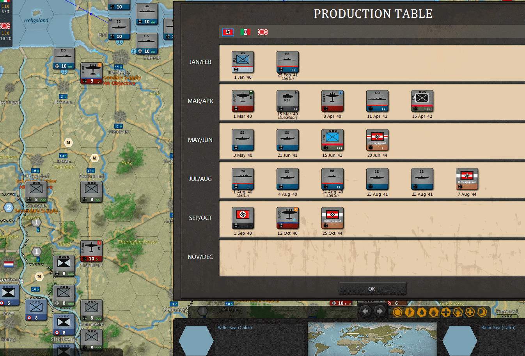Select the submarine dated 4 Aug '40
This screenshot has width=525, height=356.
(287, 179)
